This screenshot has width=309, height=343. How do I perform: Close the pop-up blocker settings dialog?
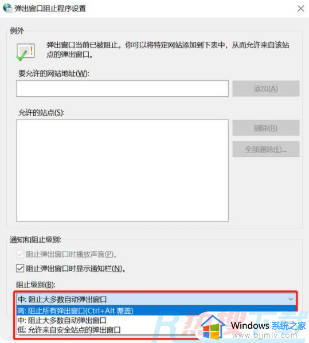coord(300,9)
